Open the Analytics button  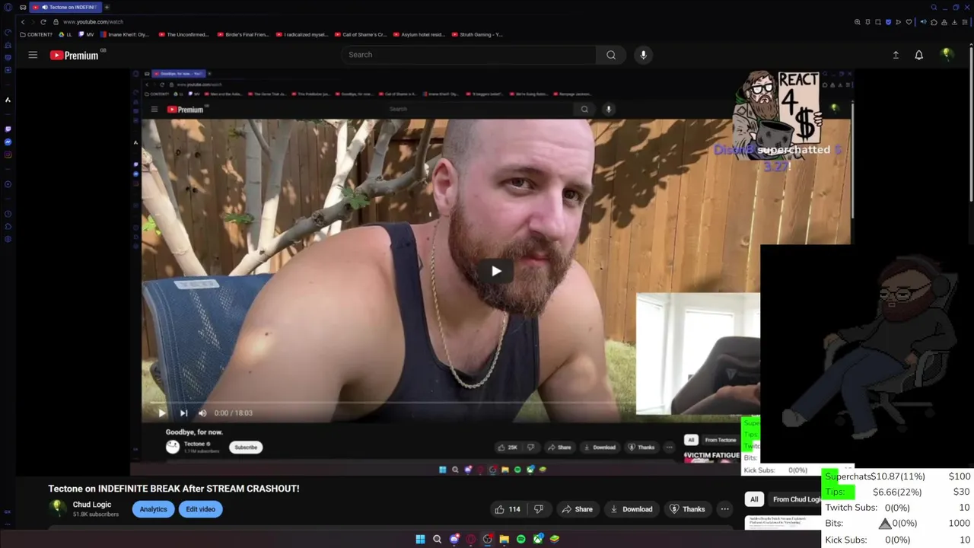tap(153, 509)
